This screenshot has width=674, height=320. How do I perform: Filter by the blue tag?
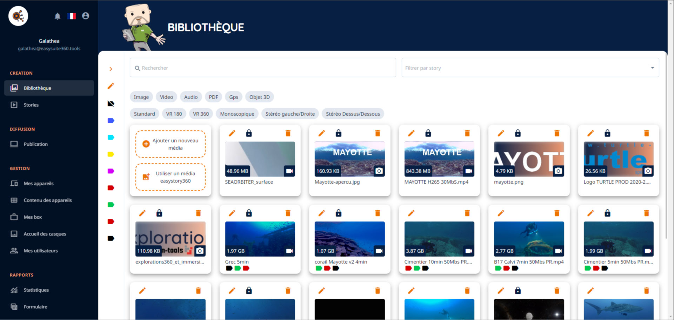(111, 121)
